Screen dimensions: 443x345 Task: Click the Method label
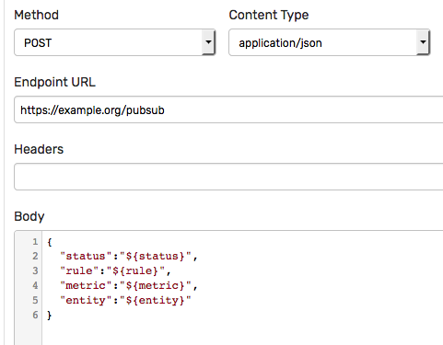tap(36, 15)
